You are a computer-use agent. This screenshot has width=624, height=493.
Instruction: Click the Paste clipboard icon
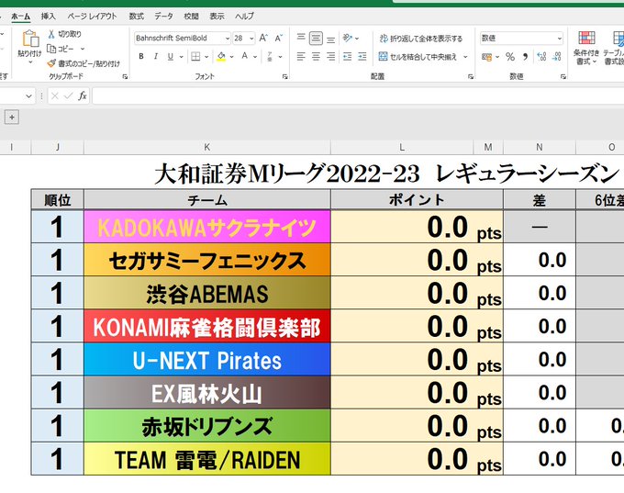(x=30, y=39)
